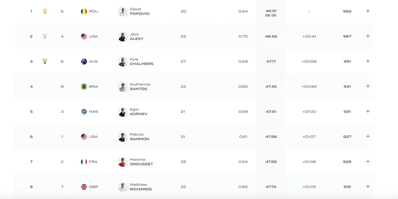Expand Matthew Richards's result details

368,186
